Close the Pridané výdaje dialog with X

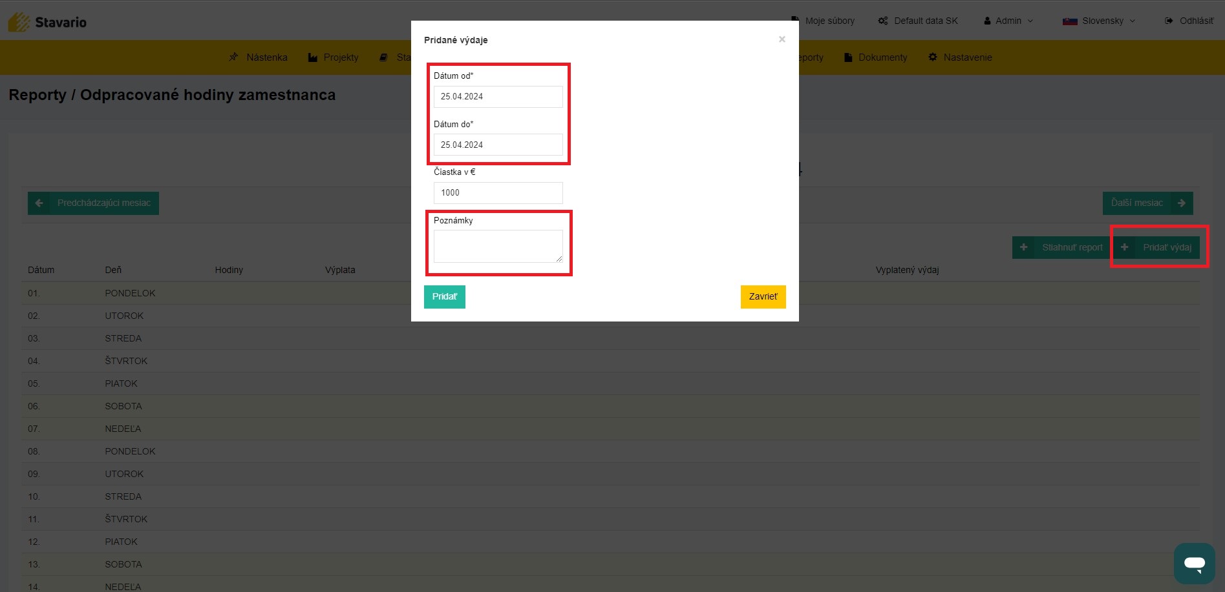point(782,39)
